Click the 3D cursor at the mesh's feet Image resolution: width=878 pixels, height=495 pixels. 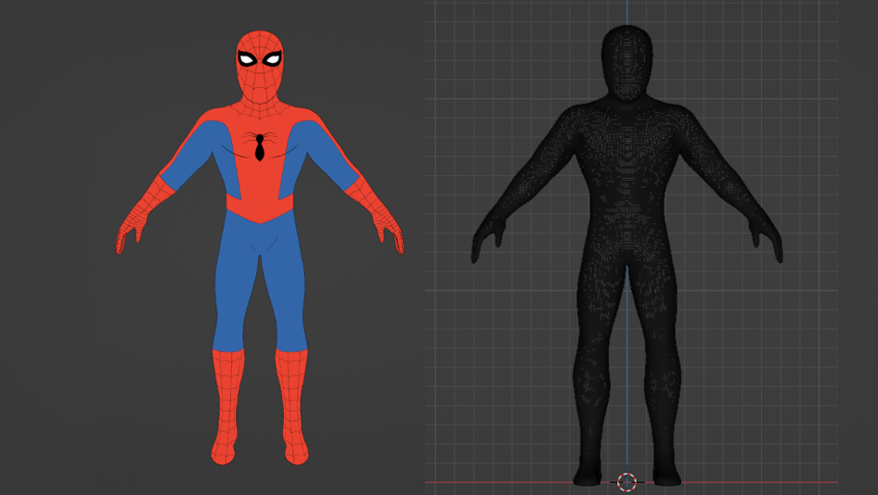pyautogui.click(x=626, y=482)
